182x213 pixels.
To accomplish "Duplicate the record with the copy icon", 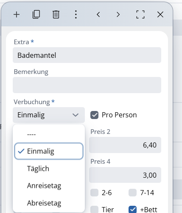I will click(36, 14).
